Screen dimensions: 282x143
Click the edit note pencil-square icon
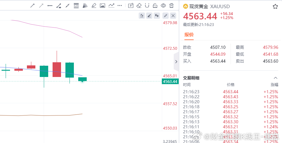click(131, 6)
